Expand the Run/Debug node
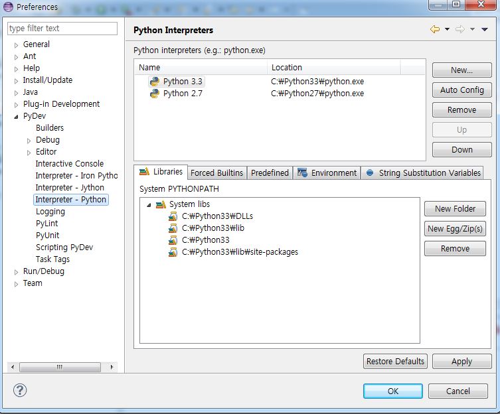The width and height of the screenshot is (500, 414). pos(16,272)
